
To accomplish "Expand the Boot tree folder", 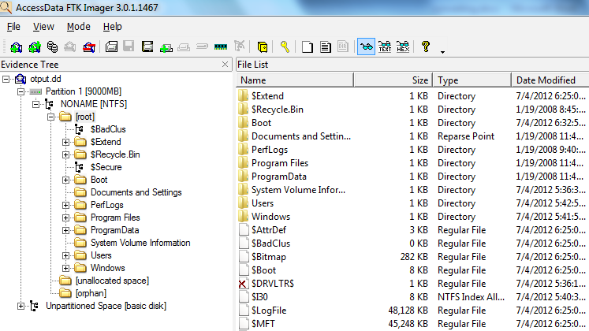I will 65,180.
